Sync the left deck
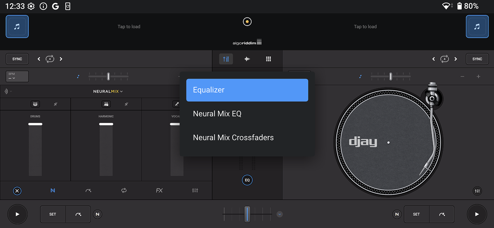 coord(17,59)
